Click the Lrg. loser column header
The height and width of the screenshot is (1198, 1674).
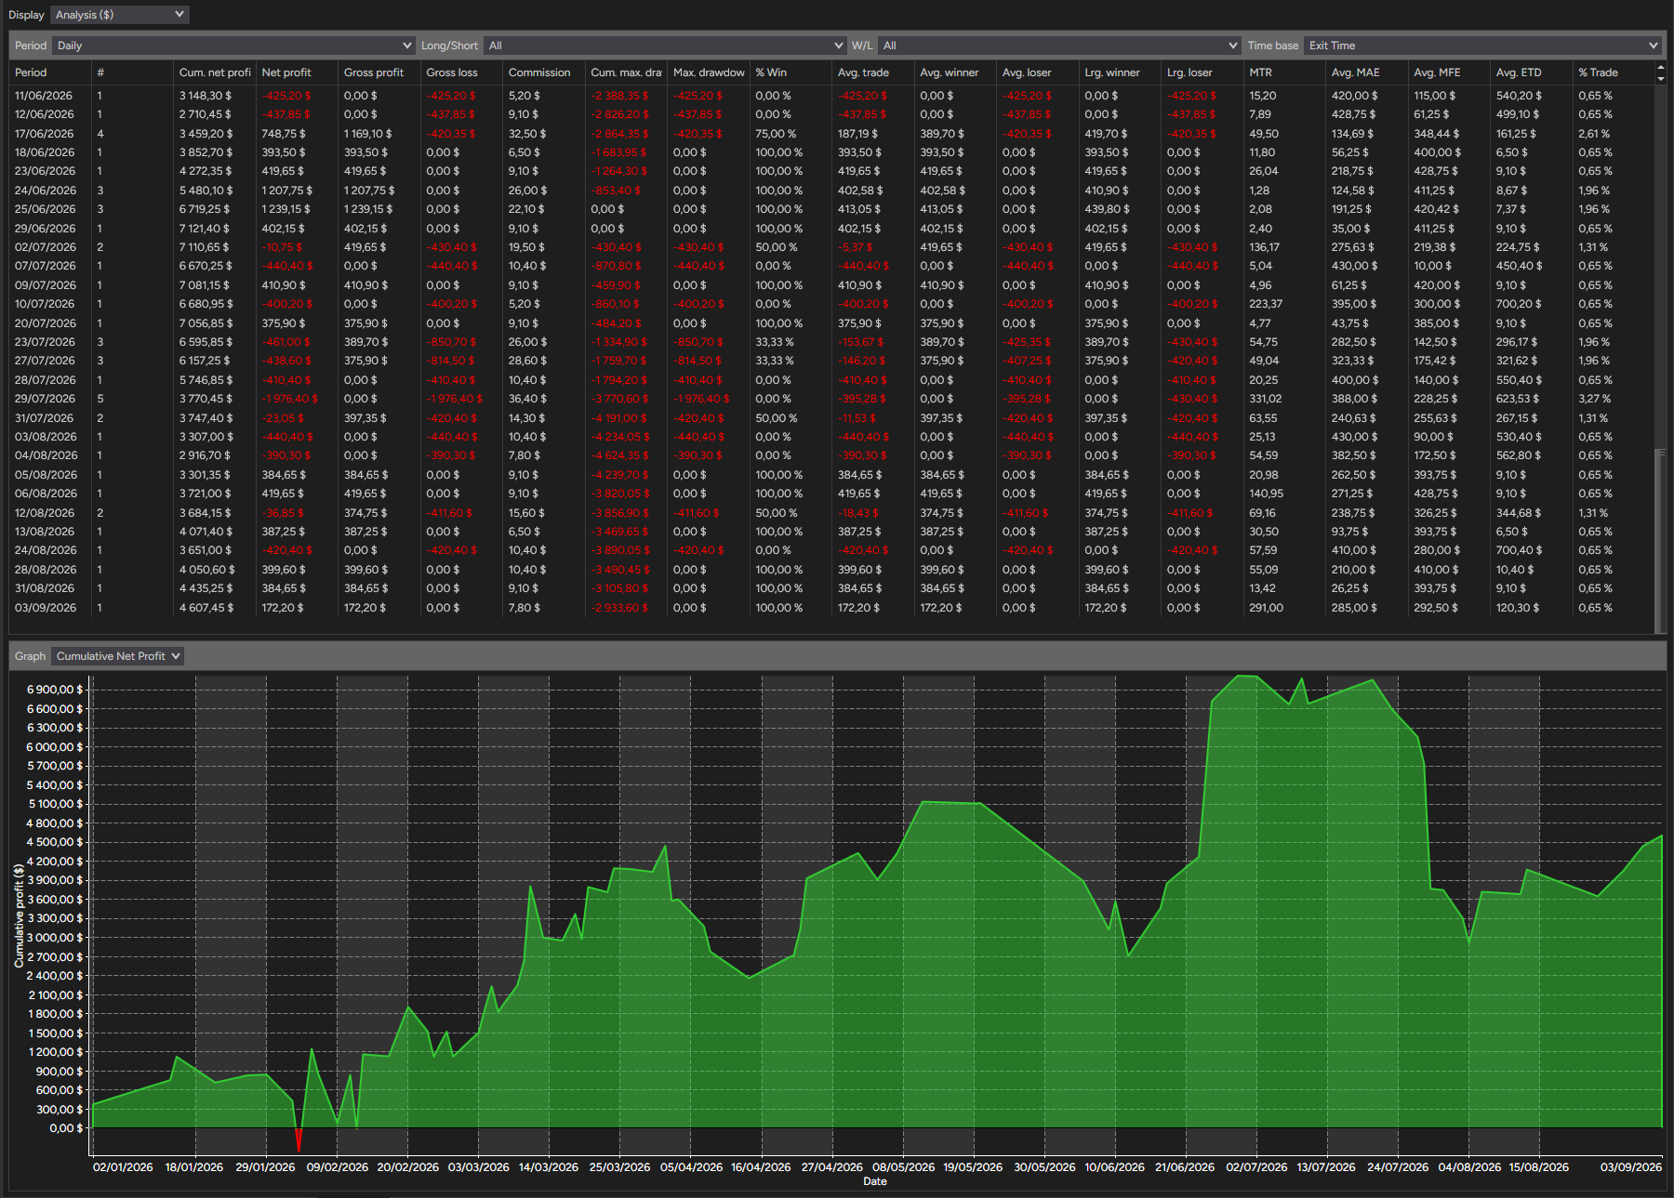pos(1202,72)
